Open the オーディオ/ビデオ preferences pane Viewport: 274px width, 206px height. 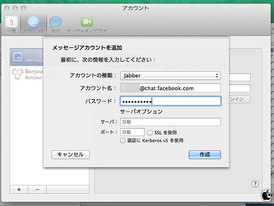(87, 25)
